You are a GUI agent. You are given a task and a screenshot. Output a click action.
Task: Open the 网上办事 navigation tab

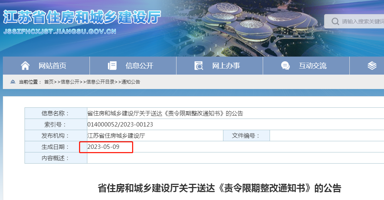220,66
